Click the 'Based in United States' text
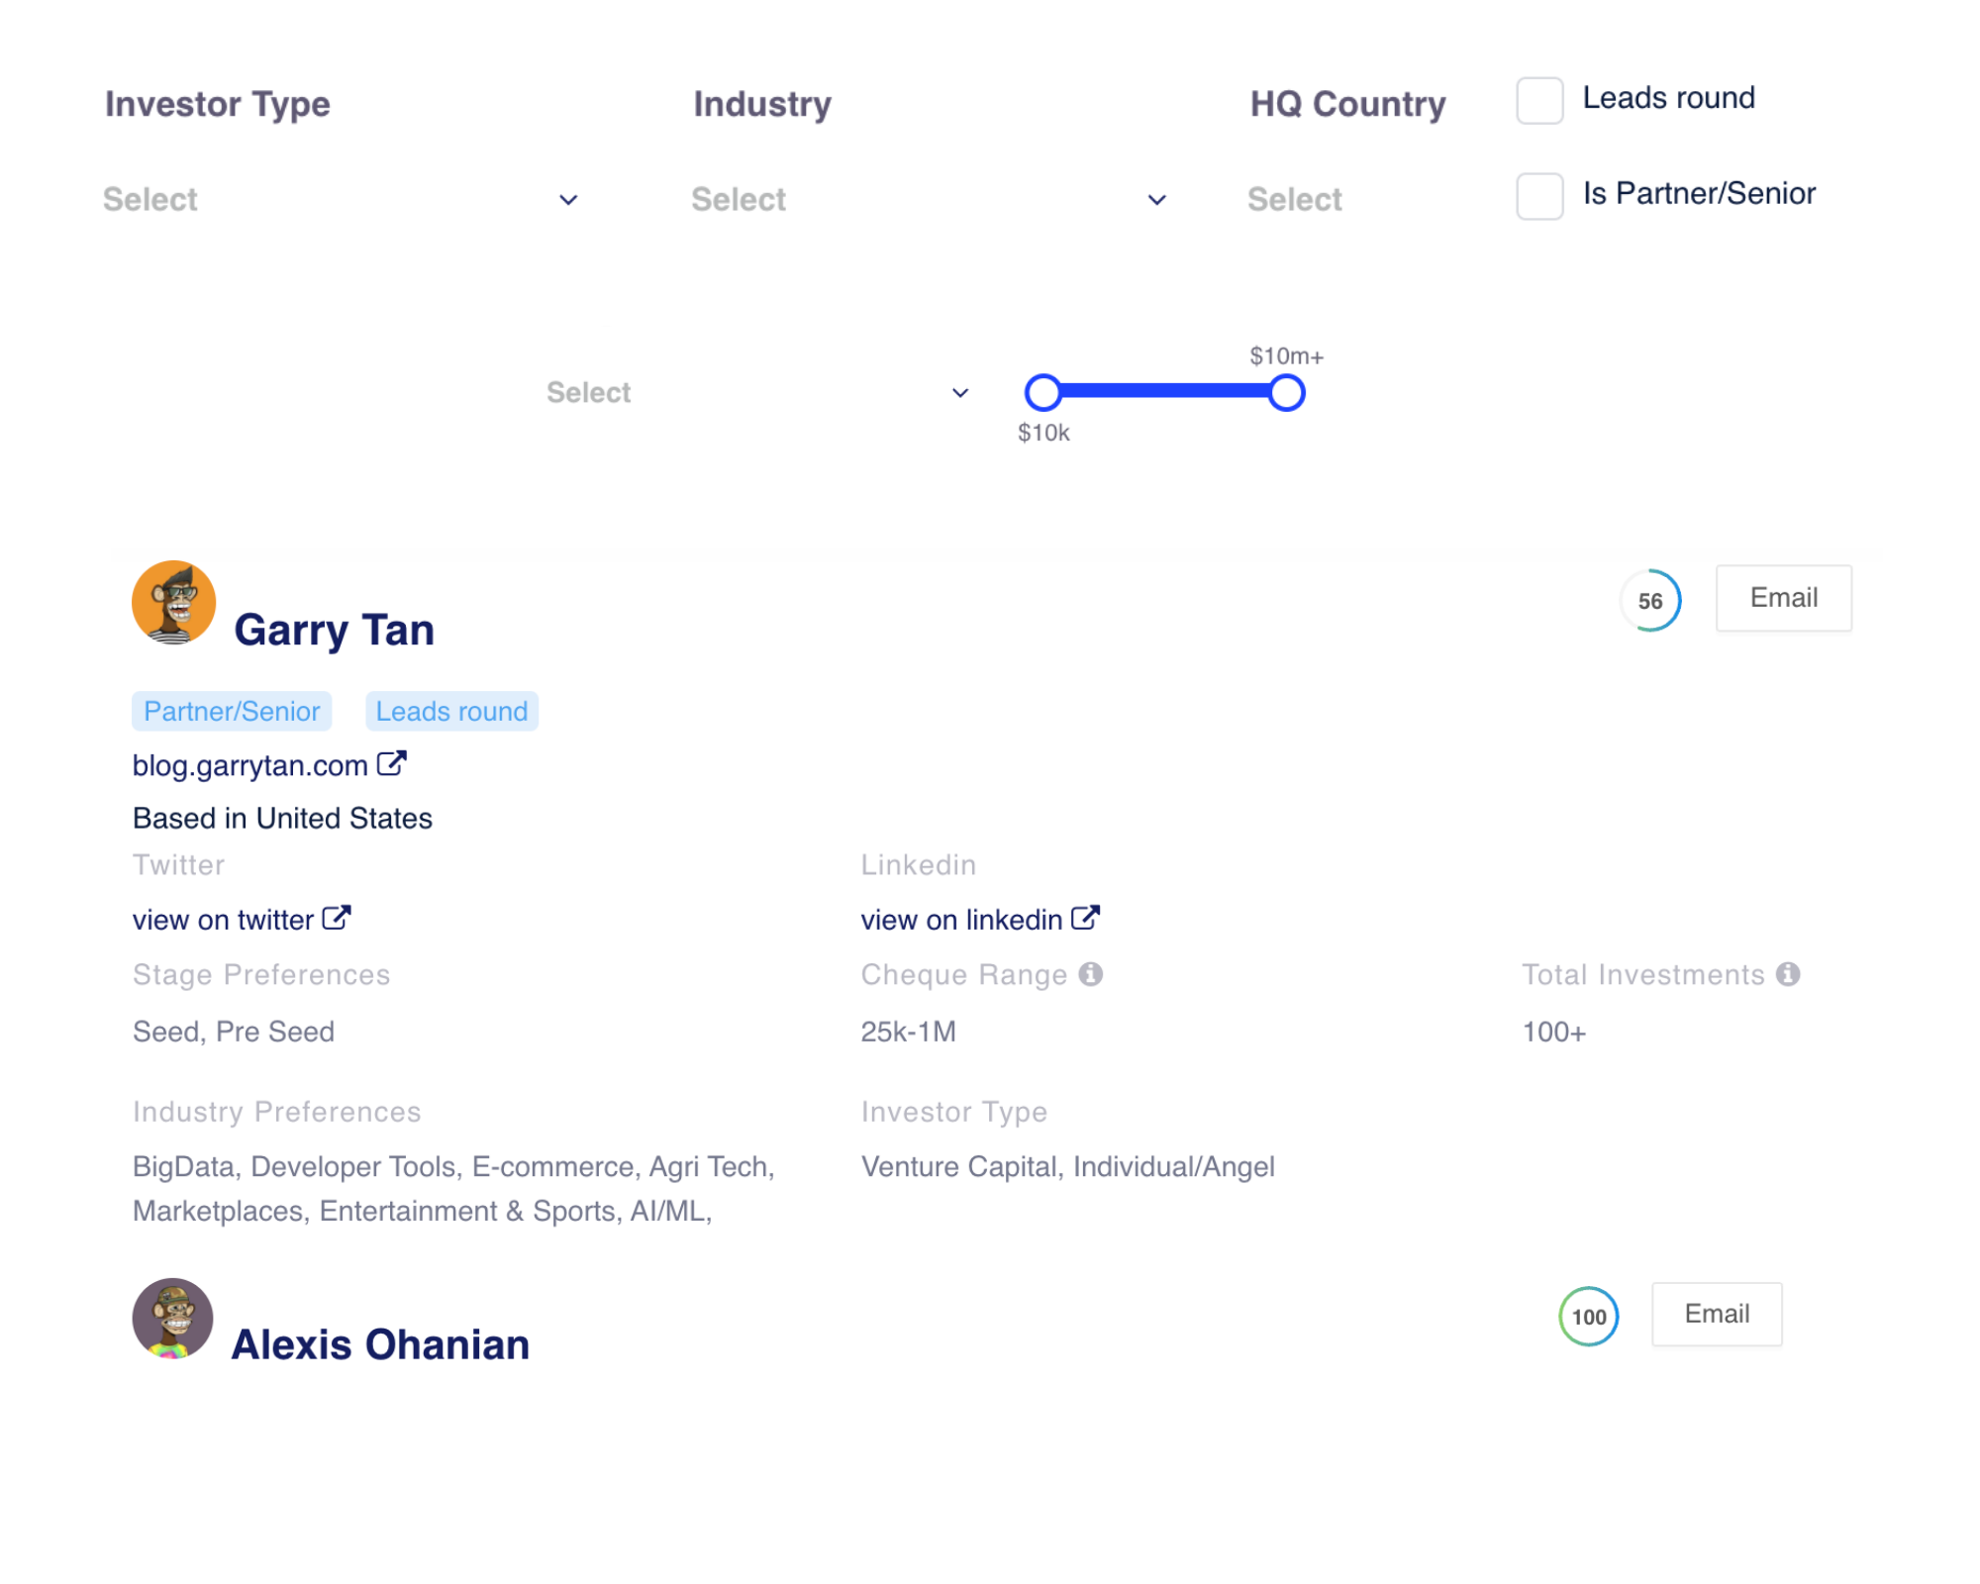This screenshot has width=1980, height=1584. coord(282,819)
